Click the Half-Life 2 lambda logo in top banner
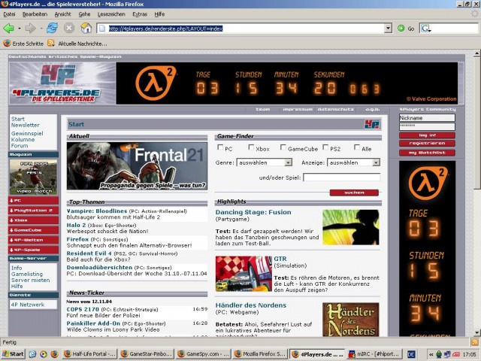481x361 pixels. pyautogui.click(x=156, y=83)
